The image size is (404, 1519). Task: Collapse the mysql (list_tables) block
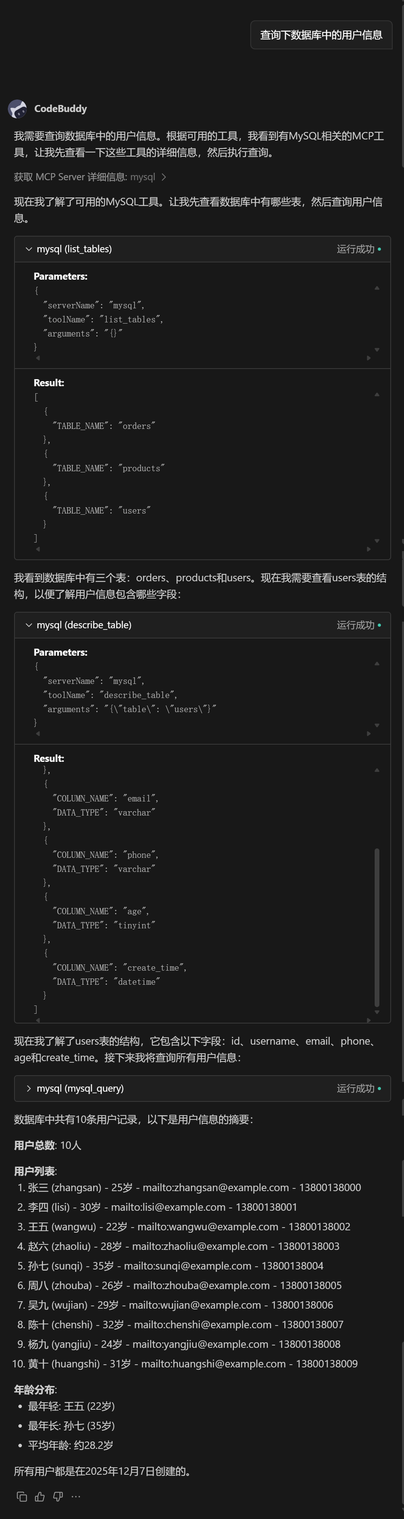click(28, 249)
